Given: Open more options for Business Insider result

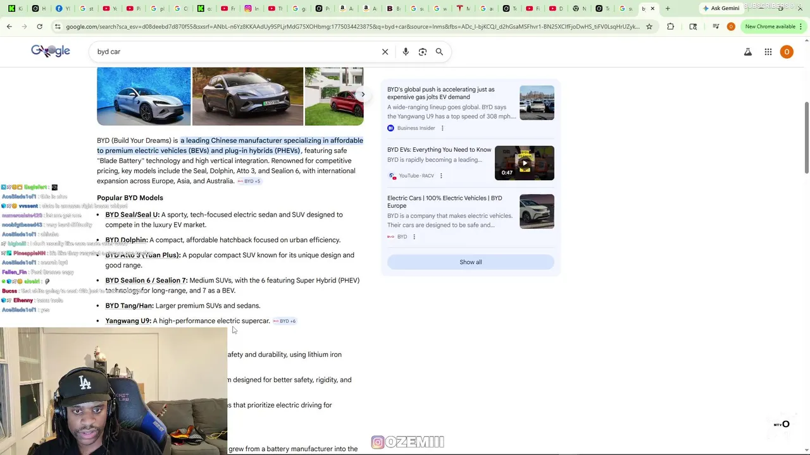Looking at the screenshot, I should (442, 128).
